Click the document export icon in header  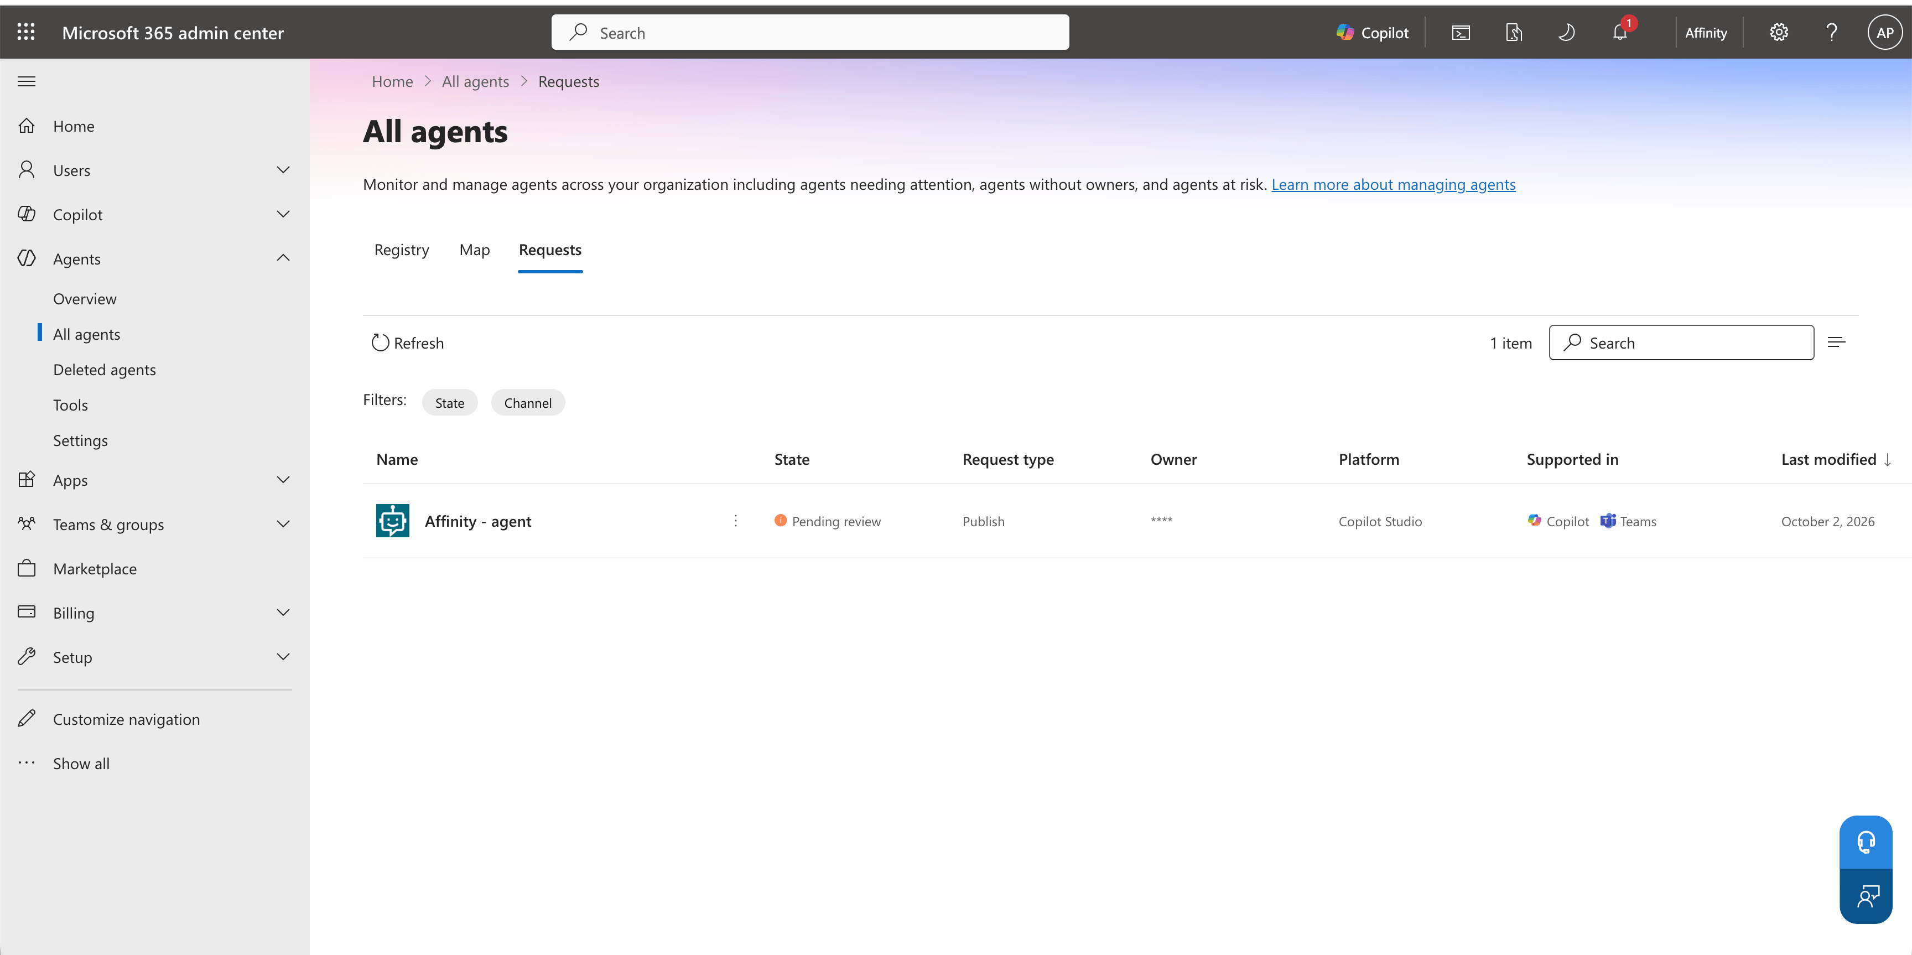(x=1514, y=32)
